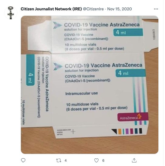Open the @CitizenIre handle link
Image resolution: width=165 pixels, height=166 pixels.
pos(93,9)
